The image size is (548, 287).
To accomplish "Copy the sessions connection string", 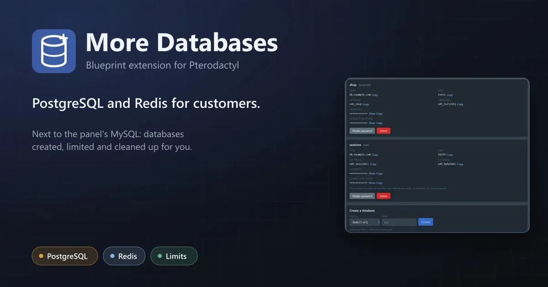I will [x=379, y=183].
